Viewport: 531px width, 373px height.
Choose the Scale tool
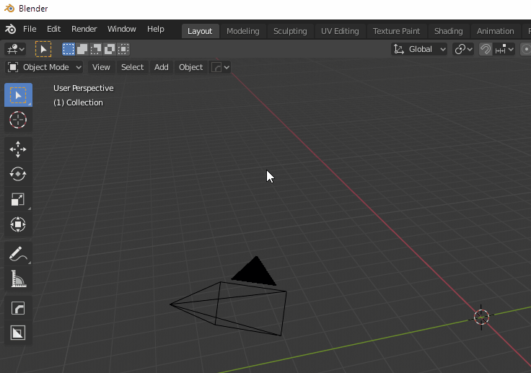[x=18, y=200]
